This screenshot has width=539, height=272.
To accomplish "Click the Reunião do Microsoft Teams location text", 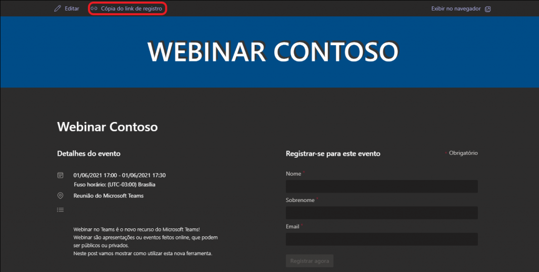I will [108, 196].
